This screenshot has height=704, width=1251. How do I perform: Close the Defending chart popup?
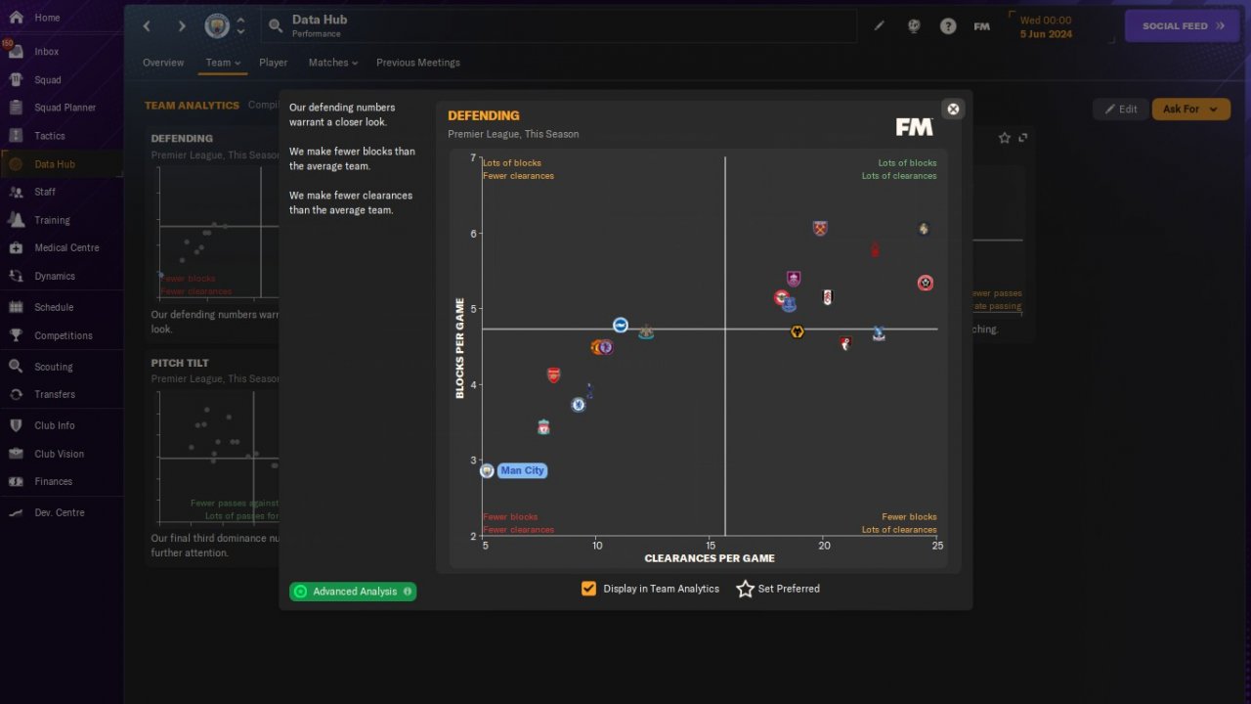point(954,109)
